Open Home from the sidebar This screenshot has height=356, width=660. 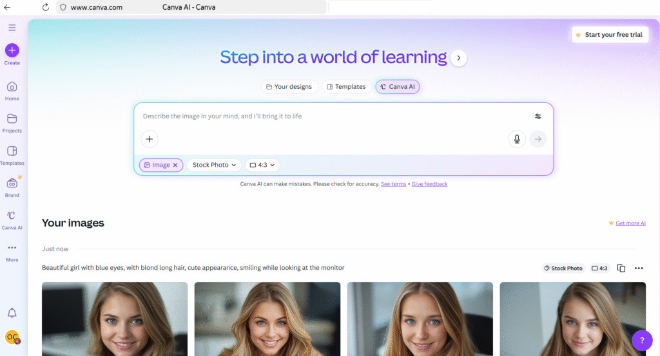(x=12, y=88)
